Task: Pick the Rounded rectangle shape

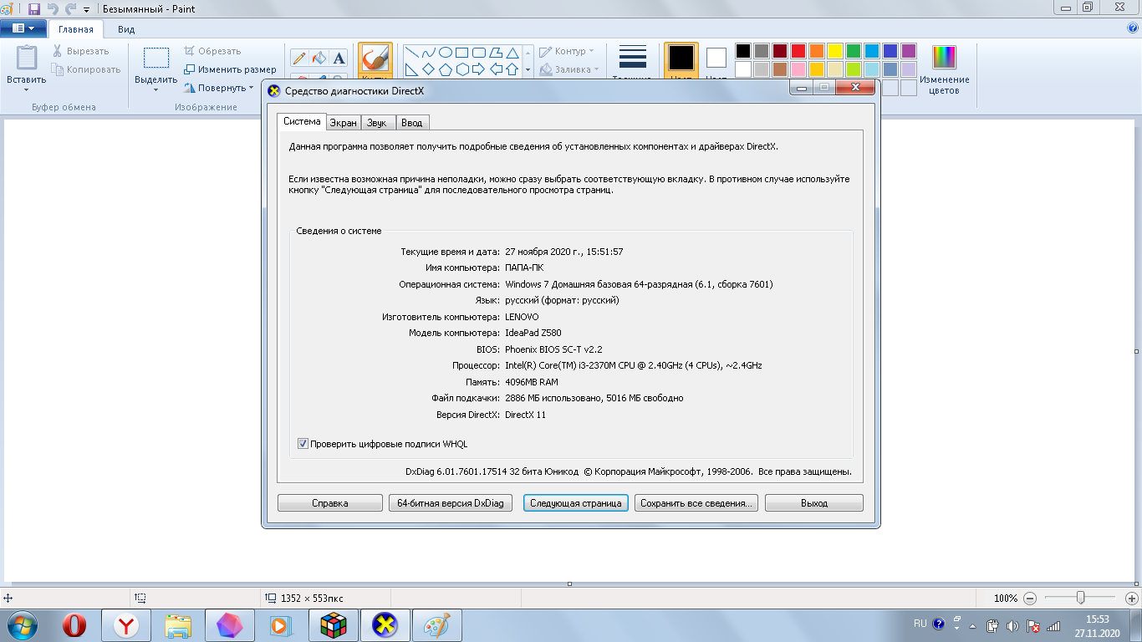Action: pyautogui.click(x=478, y=52)
